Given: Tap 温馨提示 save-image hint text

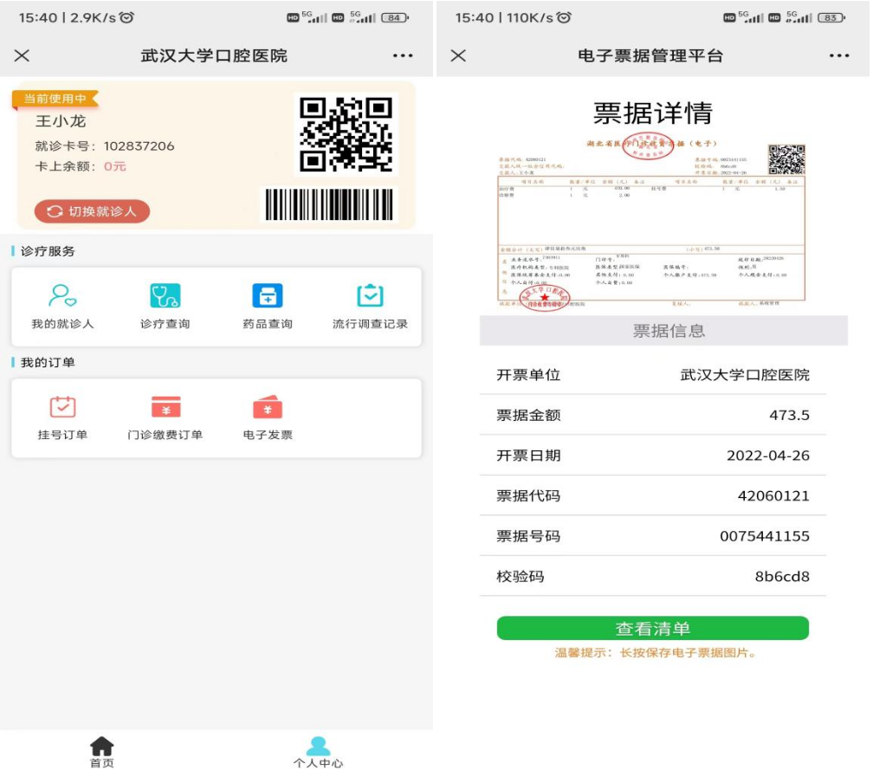Looking at the screenshot, I should 656,653.
